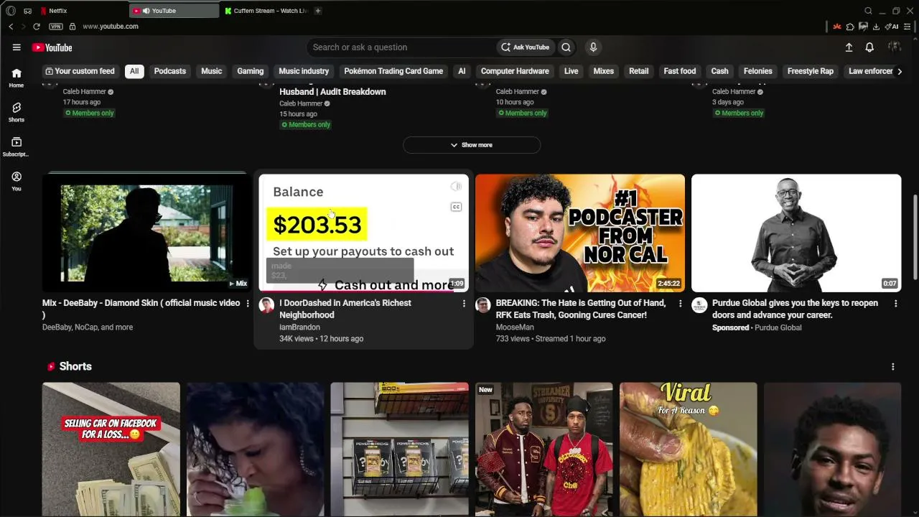Open options menu for Purdue Global ad

coord(895,304)
